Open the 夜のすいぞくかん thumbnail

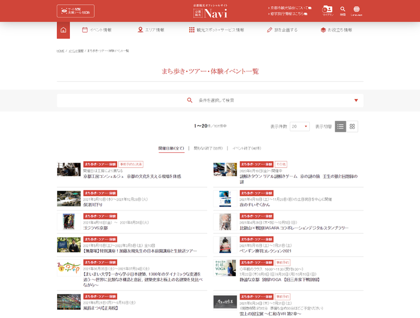pos(225,198)
